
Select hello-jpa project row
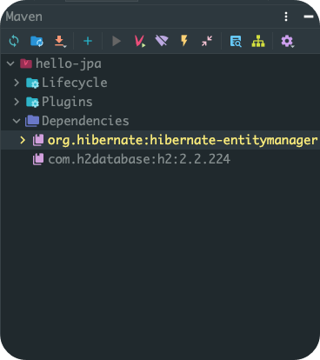(160, 63)
